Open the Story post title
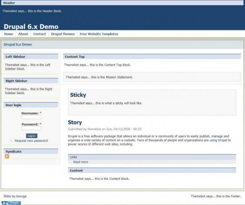The width and height of the screenshot is (245, 205). tap(75, 122)
